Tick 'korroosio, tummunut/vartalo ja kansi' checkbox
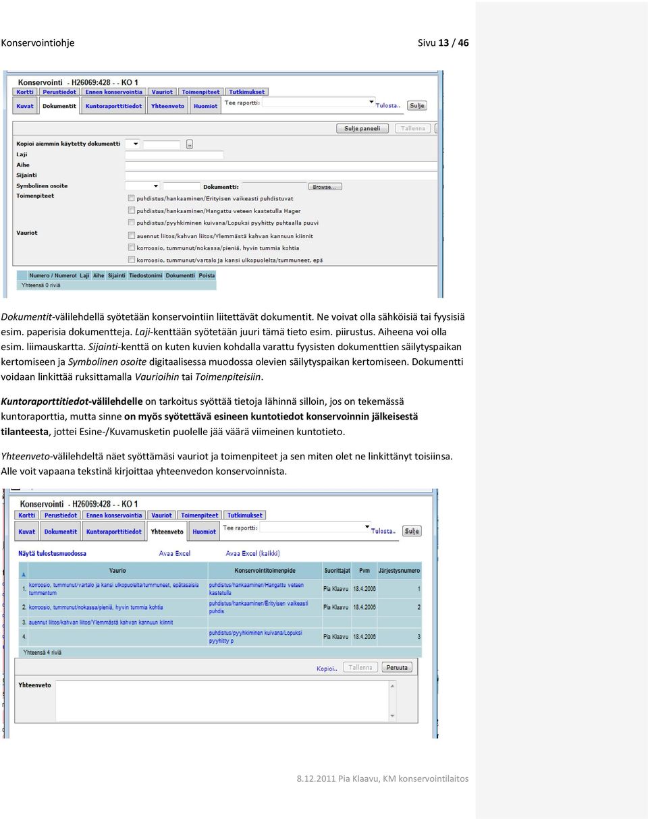Image resolution: width=648 pixels, height=819 pixels. (131, 260)
